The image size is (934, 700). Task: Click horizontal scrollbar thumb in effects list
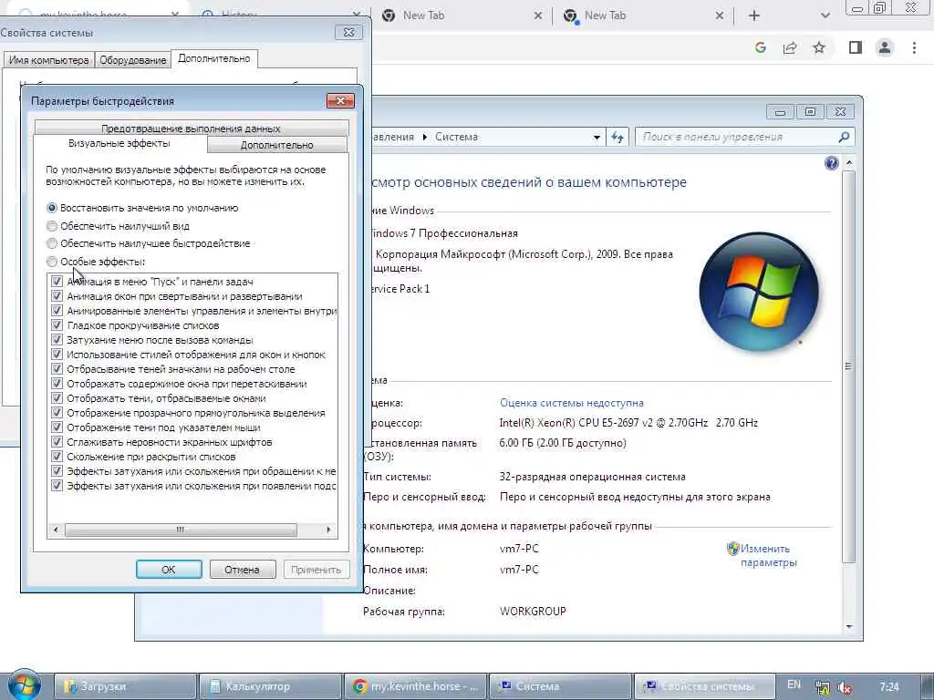pos(181,530)
